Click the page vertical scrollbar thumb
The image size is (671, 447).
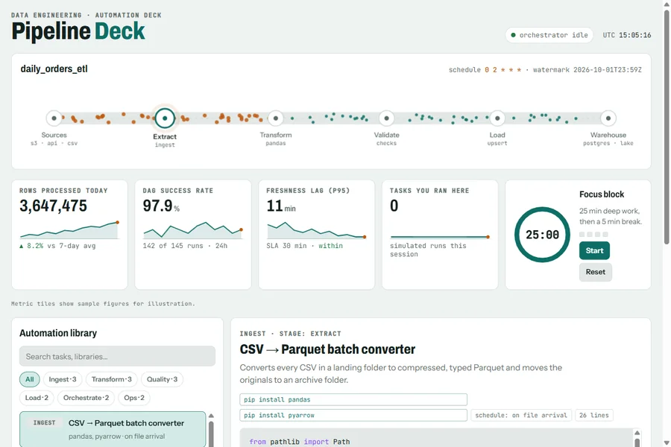coord(667,127)
